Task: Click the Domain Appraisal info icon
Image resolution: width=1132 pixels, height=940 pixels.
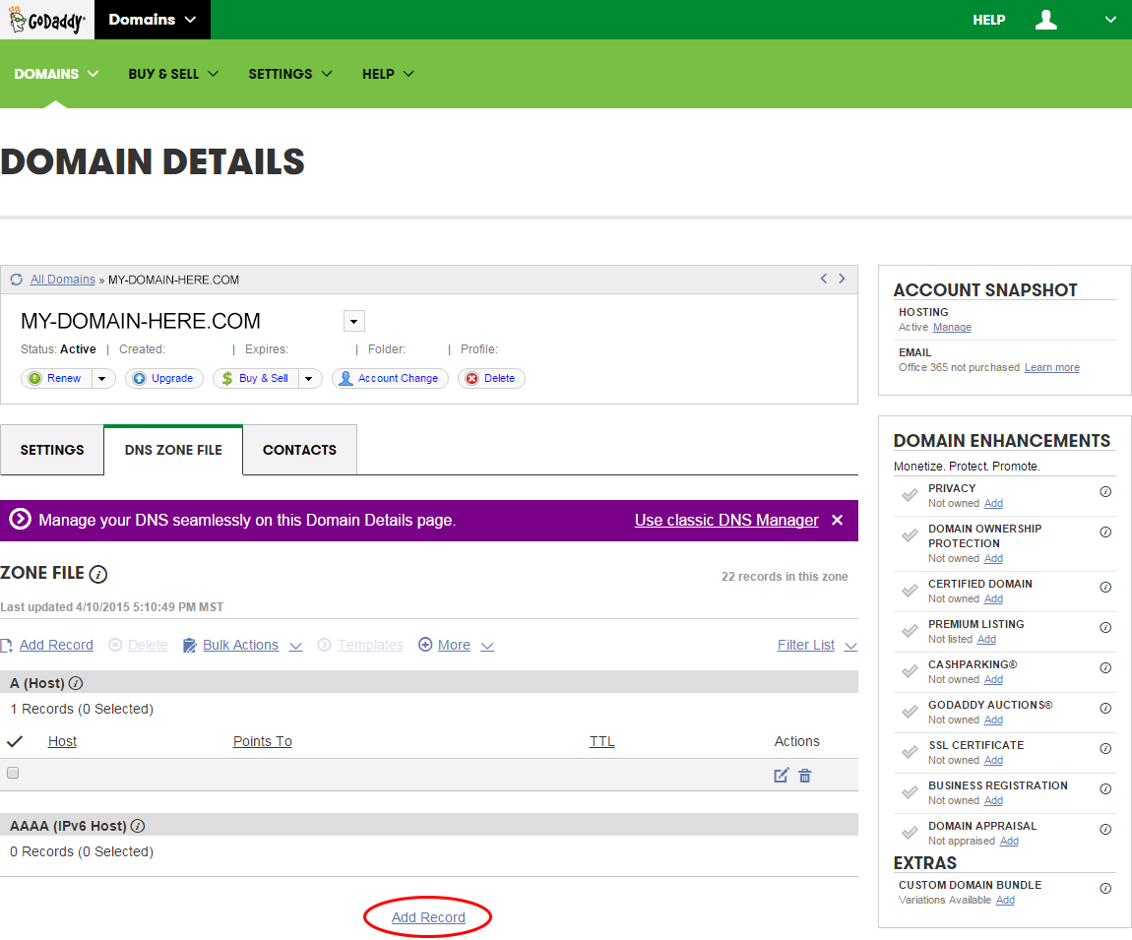Action: (1105, 830)
